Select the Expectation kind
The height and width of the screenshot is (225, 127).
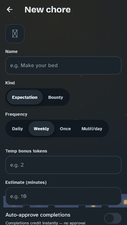tap(25, 97)
